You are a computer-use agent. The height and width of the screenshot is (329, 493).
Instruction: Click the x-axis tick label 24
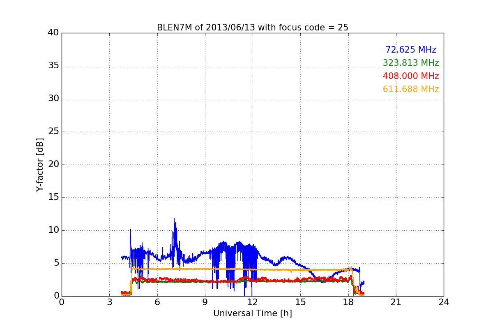(444, 302)
